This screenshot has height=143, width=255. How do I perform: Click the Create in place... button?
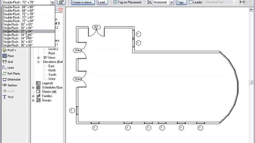83,2
